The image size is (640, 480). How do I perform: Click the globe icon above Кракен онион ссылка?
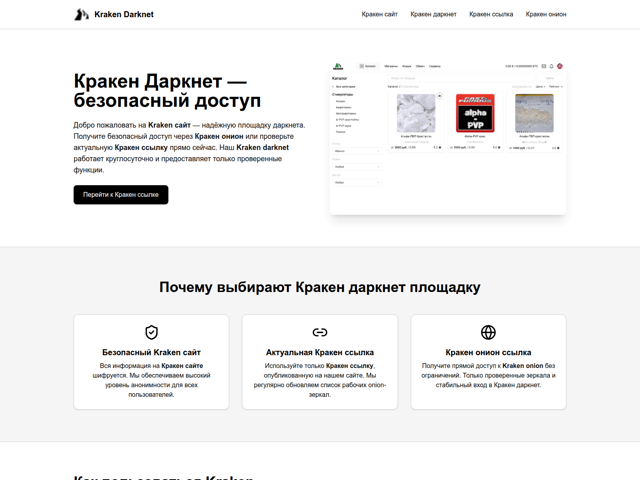(x=488, y=332)
